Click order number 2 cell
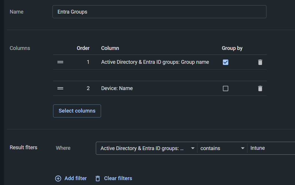295x185 pixels. coord(88,88)
